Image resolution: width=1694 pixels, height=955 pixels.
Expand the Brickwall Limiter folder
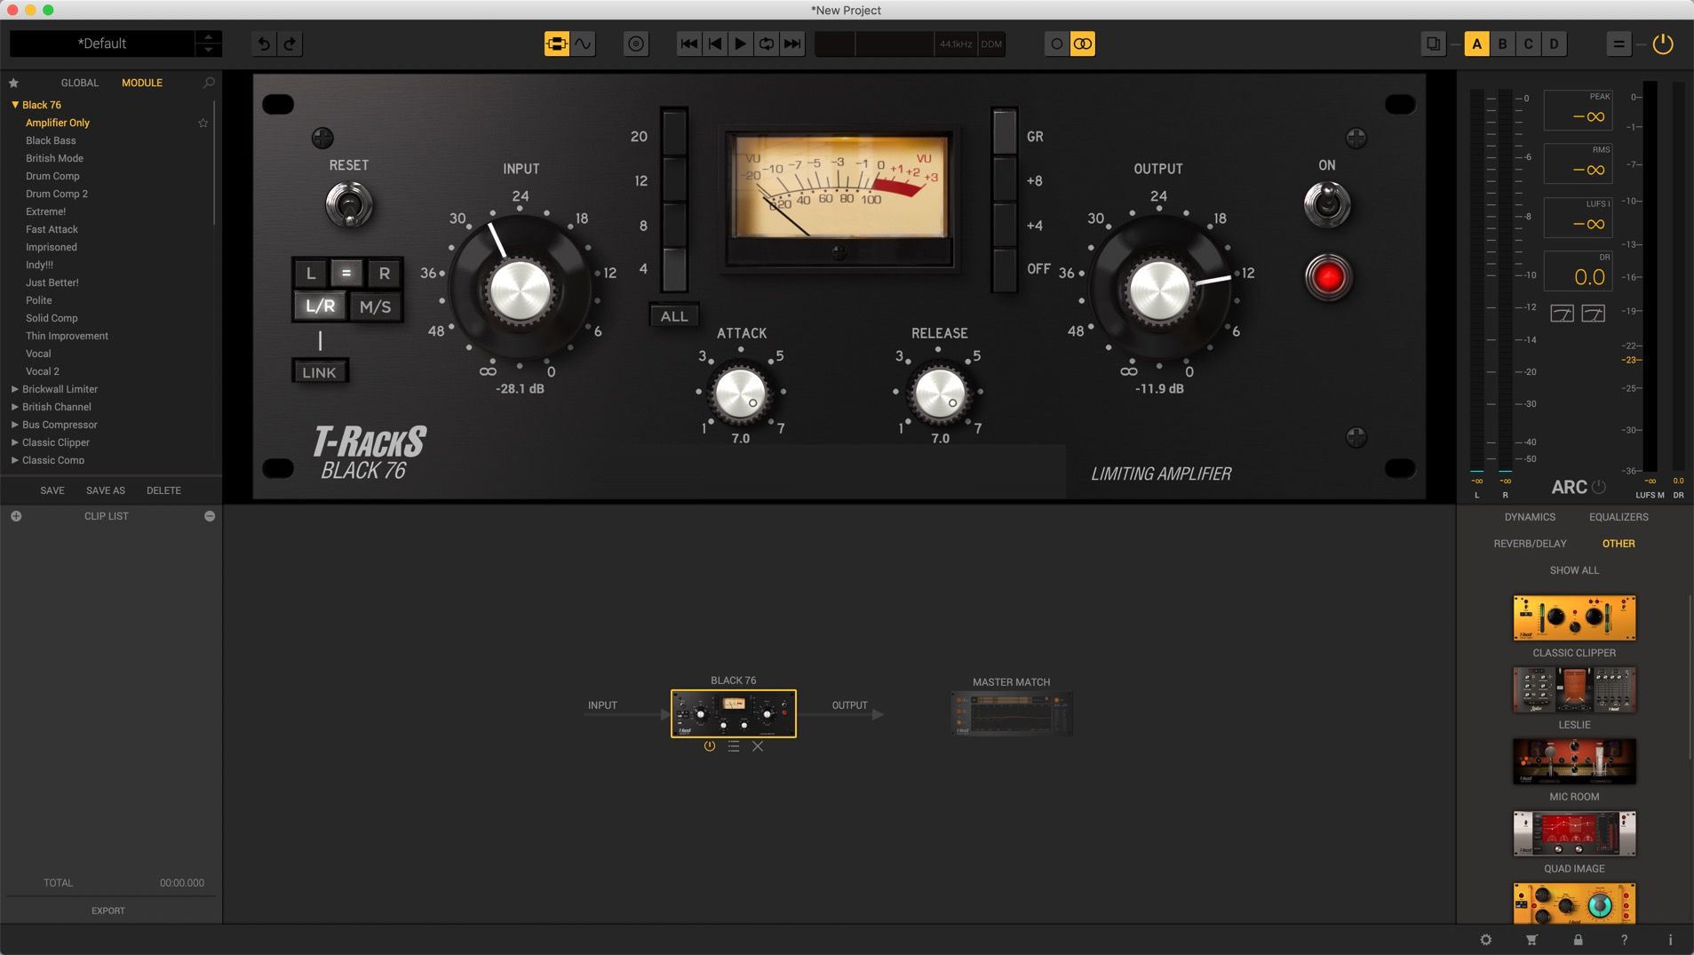click(15, 389)
